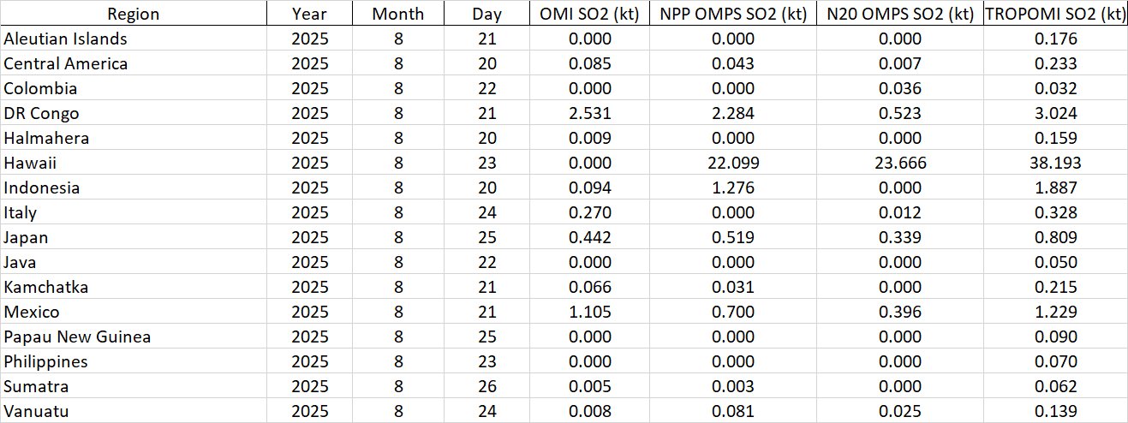The width and height of the screenshot is (1128, 423).
Task: Select the TROPOMI SO2 (kt) header
Action: 1055,14
